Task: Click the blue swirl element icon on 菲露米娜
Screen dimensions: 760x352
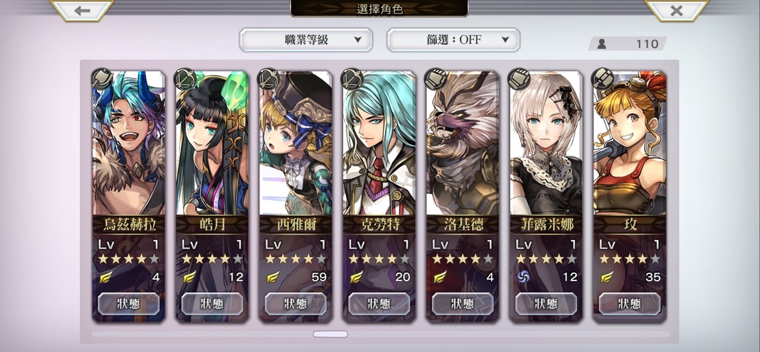Action: (x=523, y=277)
